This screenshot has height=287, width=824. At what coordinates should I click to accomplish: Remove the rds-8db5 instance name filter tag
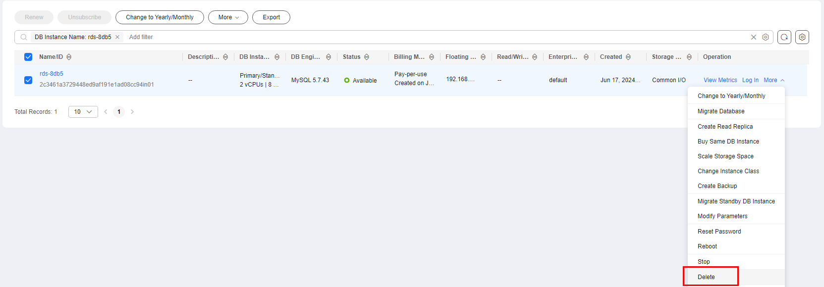tap(117, 37)
